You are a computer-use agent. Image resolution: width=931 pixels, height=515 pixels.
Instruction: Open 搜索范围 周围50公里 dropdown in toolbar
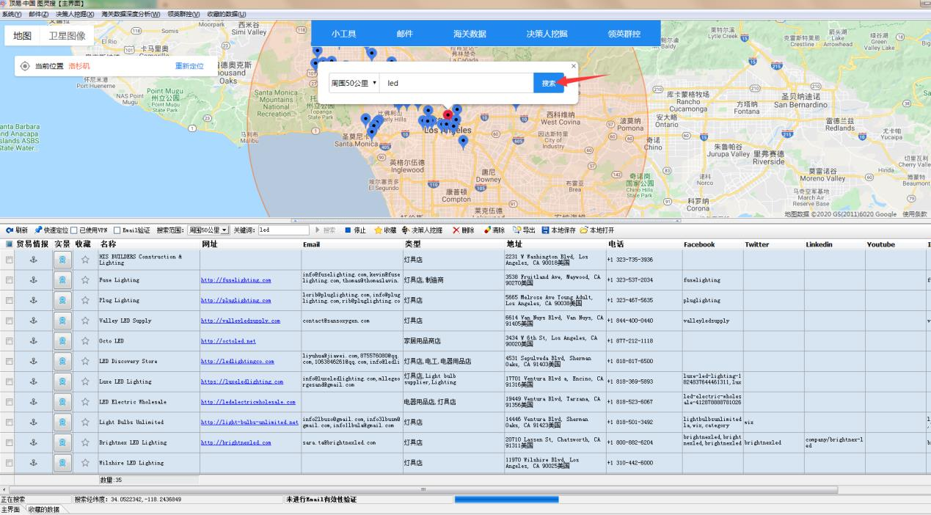[208, 230]
